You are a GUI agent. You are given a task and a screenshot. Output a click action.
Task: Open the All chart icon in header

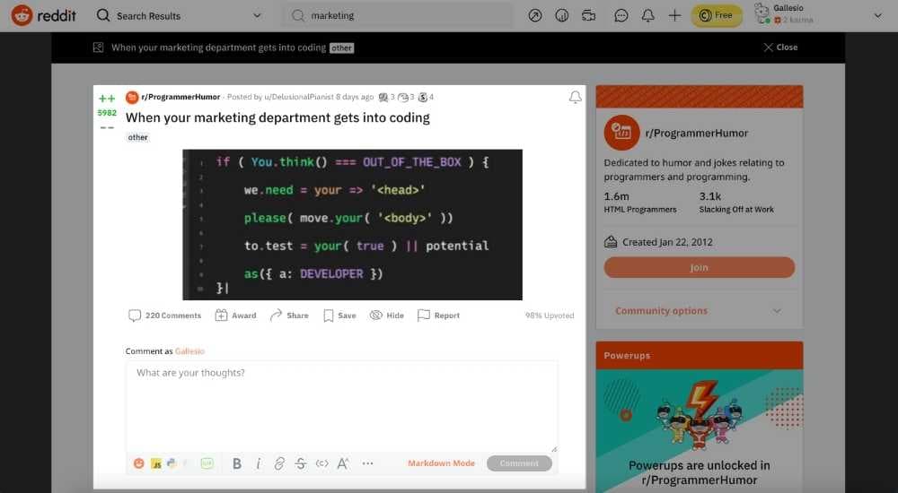[562, 16]
